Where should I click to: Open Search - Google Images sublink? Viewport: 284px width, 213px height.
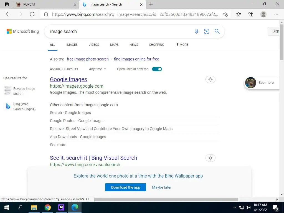pyautogui.click(x=70, y=113)
